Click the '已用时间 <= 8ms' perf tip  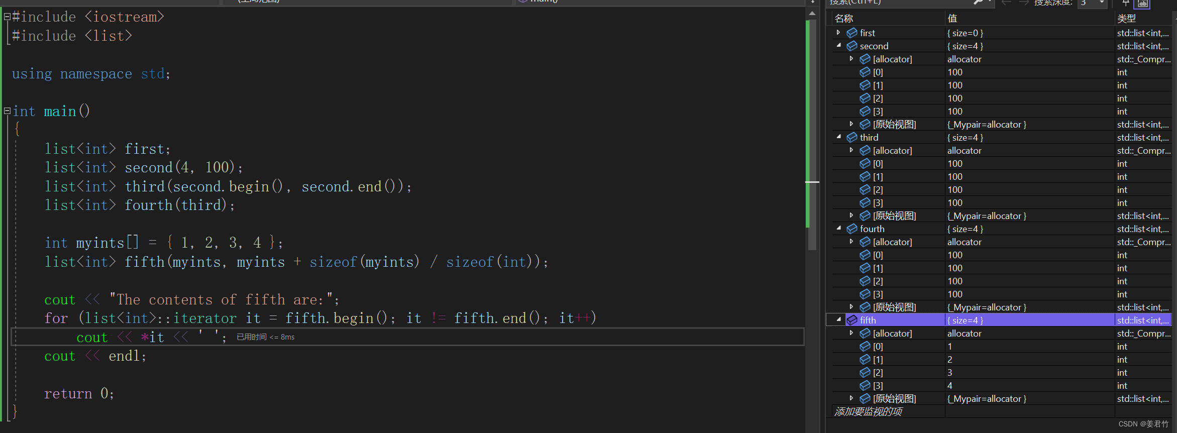[265, 337]
